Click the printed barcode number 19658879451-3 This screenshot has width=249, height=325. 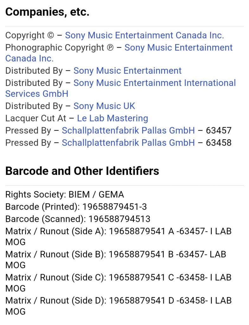pos(114,207)
